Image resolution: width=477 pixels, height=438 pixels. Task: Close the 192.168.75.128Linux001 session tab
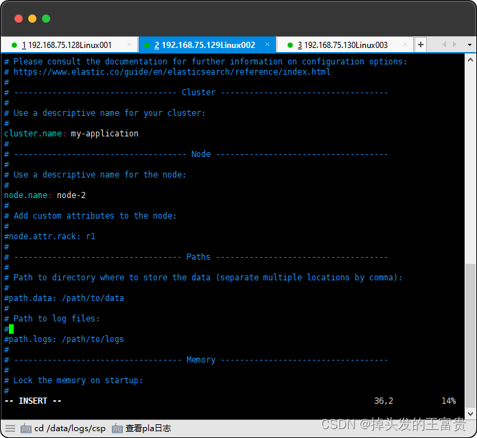pyautogui.click(x=129, y=45)
